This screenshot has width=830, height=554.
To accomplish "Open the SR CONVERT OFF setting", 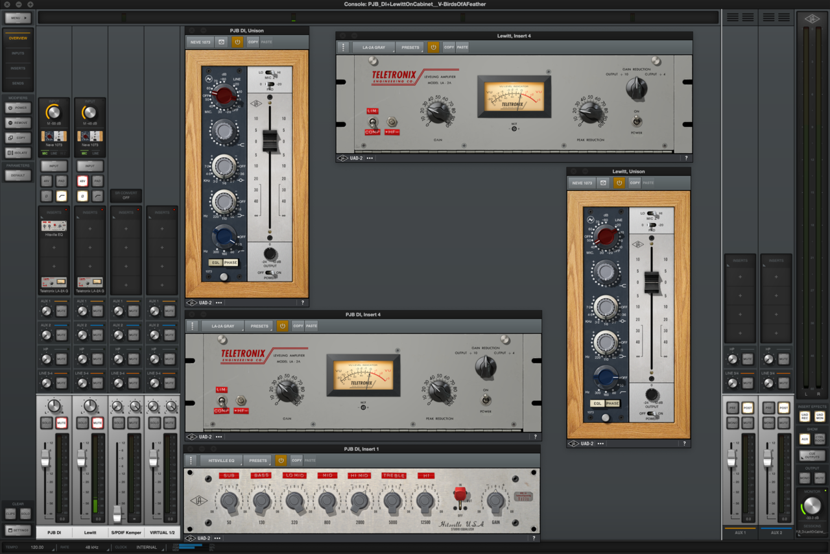I will 126,195.
